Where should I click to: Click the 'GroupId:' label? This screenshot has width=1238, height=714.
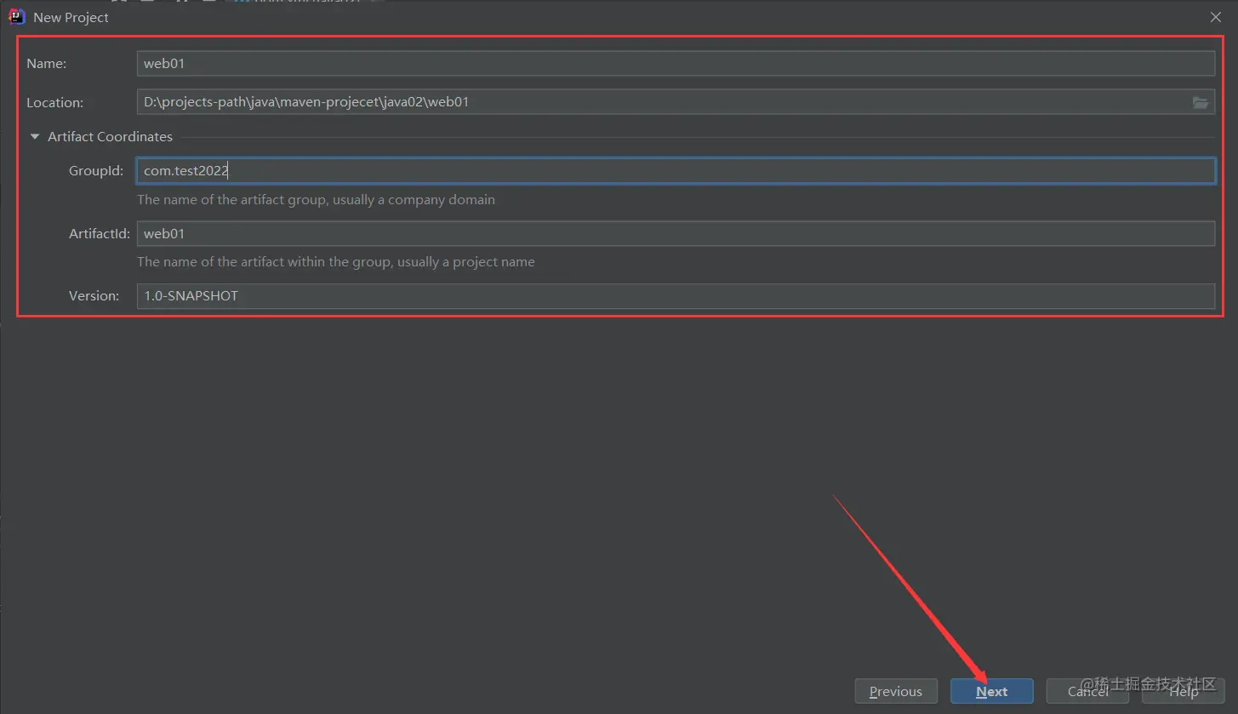click(x=96, y=170)
